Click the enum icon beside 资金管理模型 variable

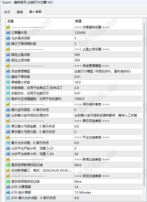pos(8,71)
